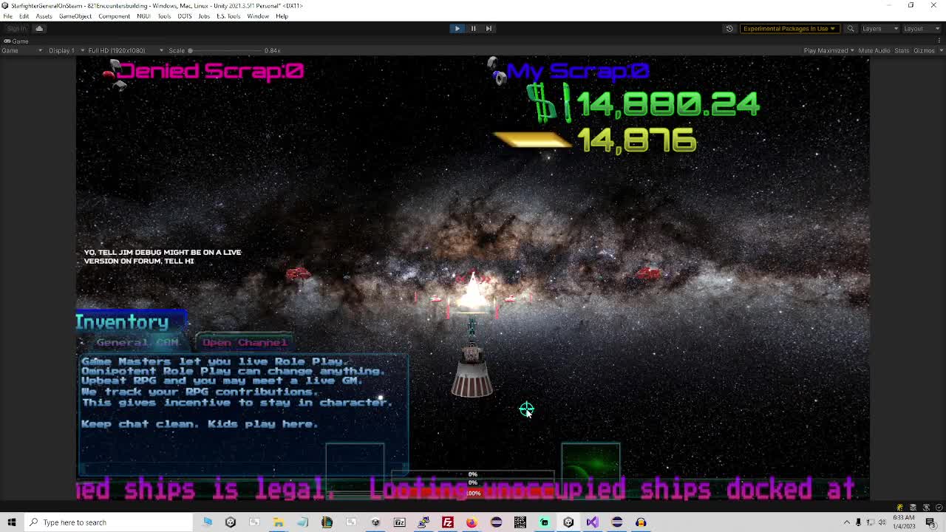Click the gold bar currency icon
This screenshot has height=532, width=946.
[532, 140]
